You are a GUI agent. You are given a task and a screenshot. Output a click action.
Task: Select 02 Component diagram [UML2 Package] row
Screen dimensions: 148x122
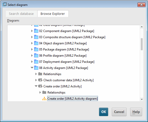click(x=67, y=31)
